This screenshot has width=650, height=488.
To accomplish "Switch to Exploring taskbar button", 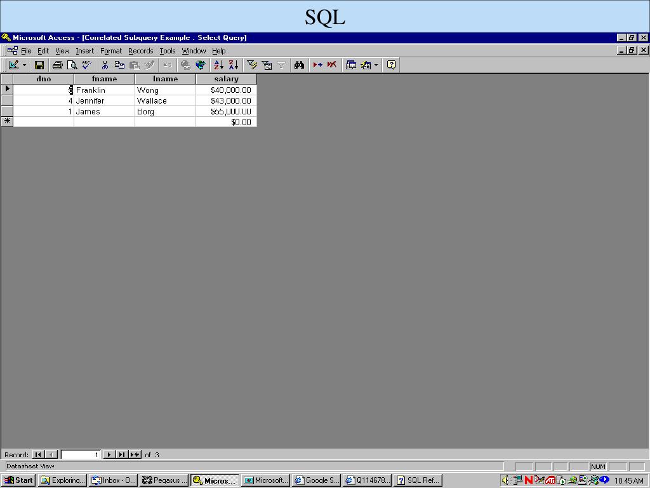I will [x=62, y=480].
